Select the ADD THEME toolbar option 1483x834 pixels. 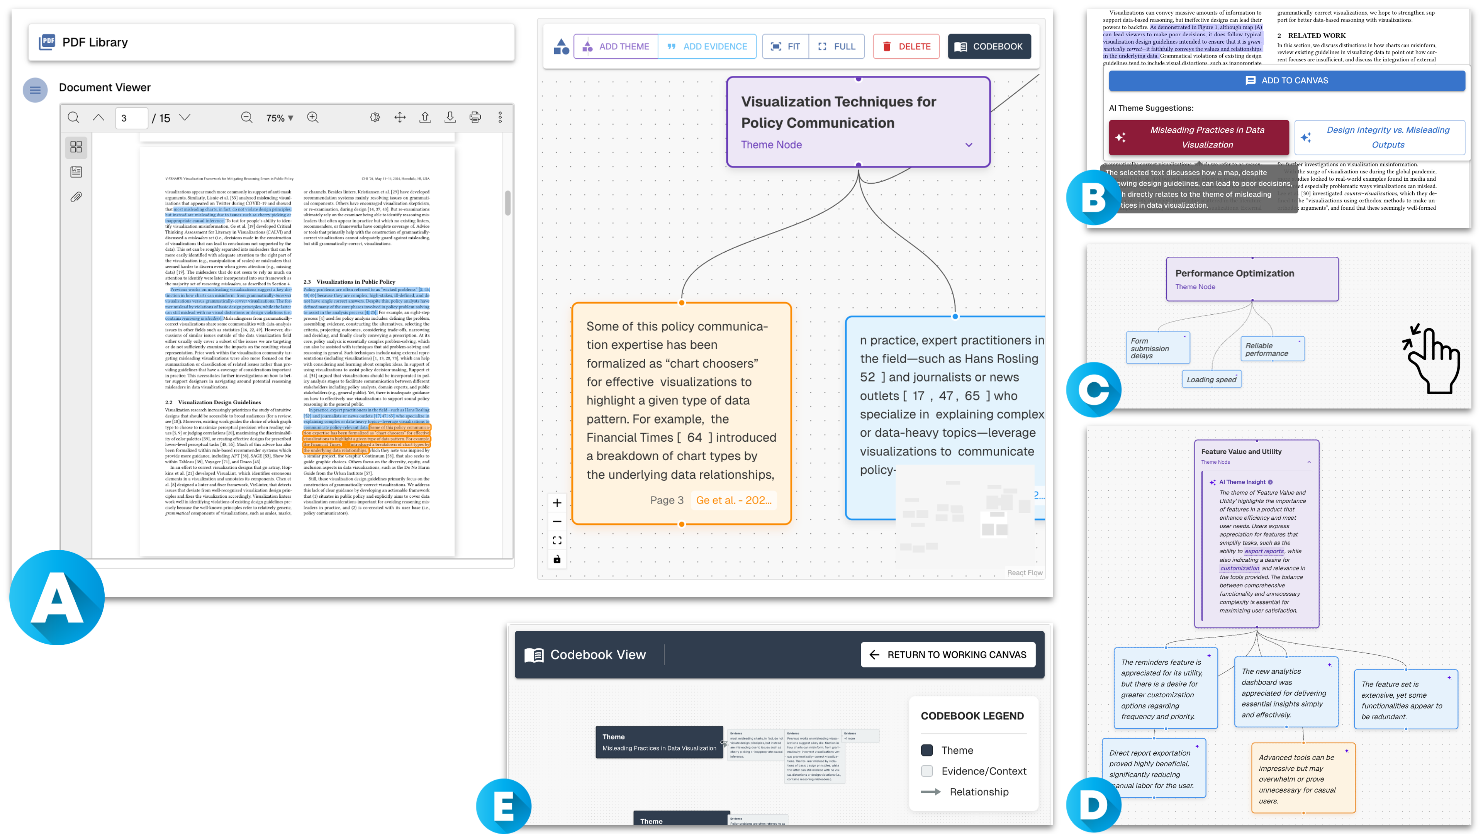point(616,47)
